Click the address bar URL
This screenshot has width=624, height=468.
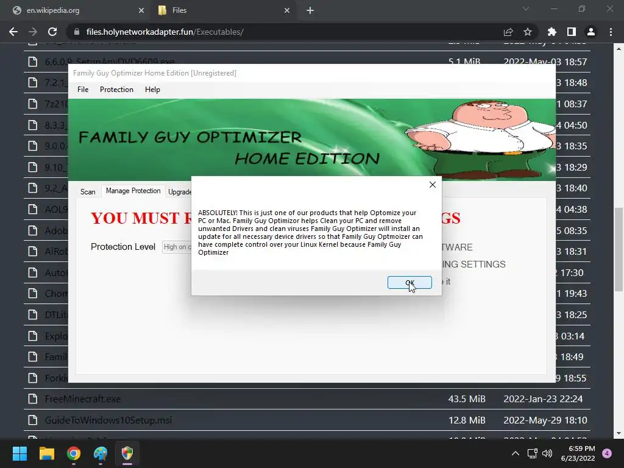[165, 32]
